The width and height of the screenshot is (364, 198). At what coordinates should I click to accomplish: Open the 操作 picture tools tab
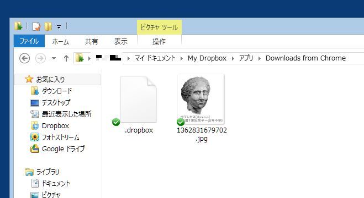(x=159, y=41)
